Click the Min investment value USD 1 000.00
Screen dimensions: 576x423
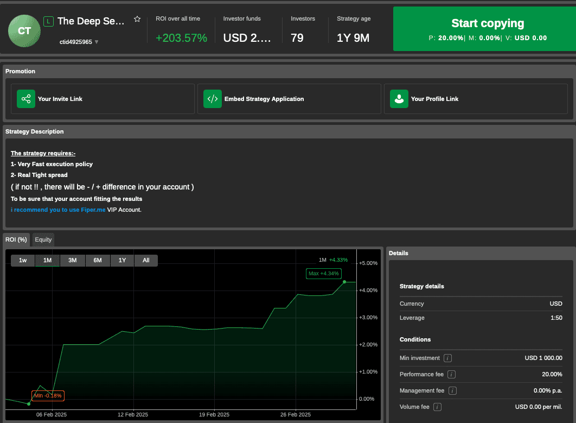coord(543,358)
